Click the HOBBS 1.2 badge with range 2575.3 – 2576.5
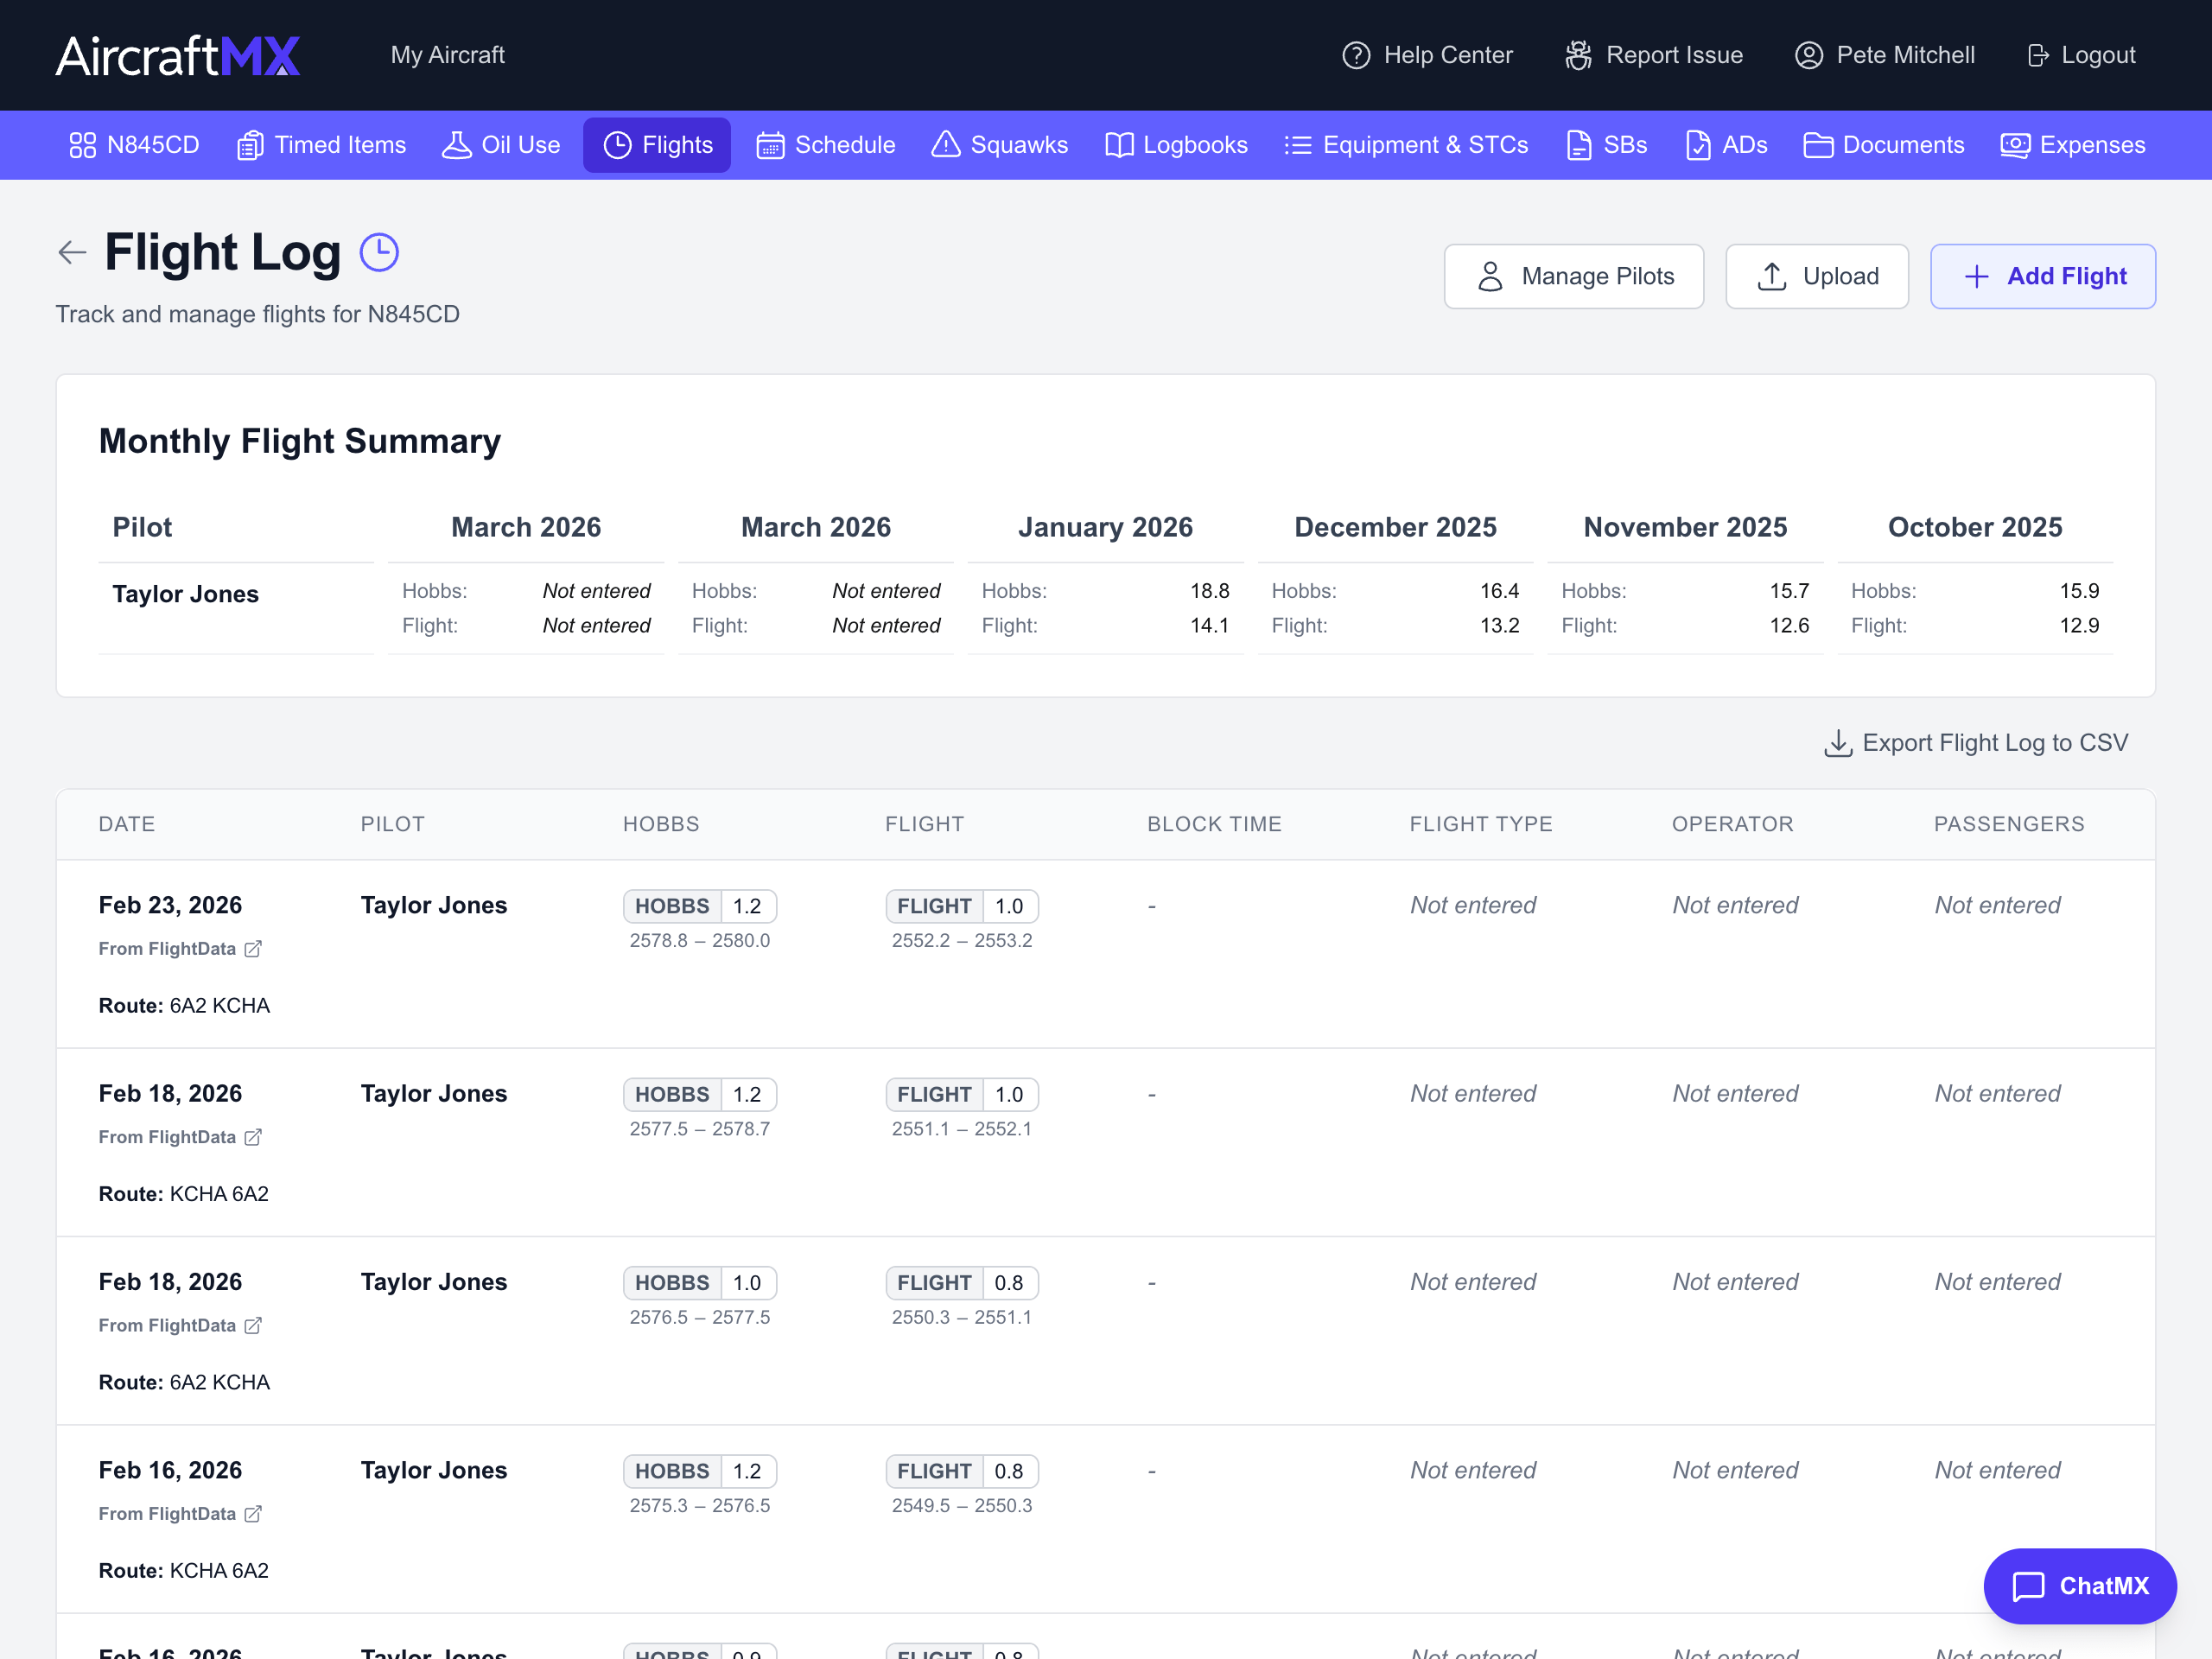This screenshot has width=2212, height=1659. (x=700, y=1471)
